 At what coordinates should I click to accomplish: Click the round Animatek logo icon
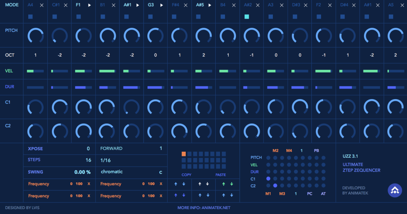395,190
